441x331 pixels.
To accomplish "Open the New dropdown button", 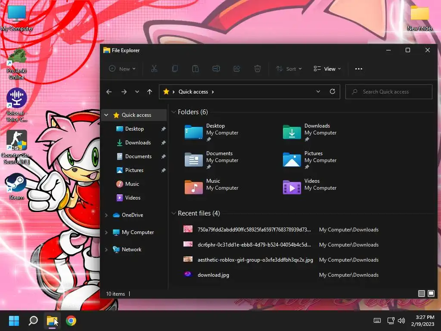I will pyautogui.click(x=122, y=69).
